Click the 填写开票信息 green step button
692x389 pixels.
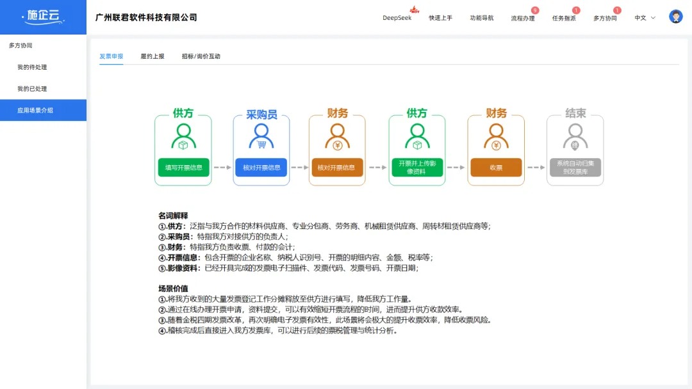pyautogui.click(x=183, y=168)
